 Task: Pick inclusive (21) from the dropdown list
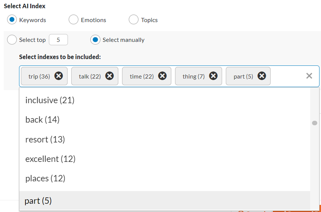tap(165, 100)
